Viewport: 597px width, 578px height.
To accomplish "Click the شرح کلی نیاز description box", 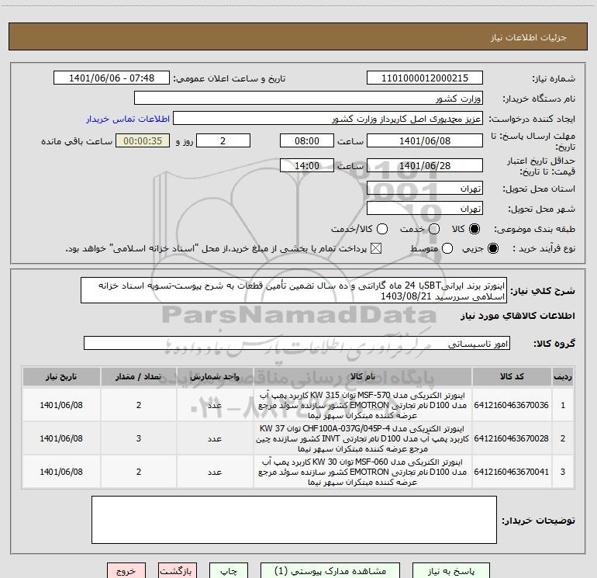I will pos(294,290).
